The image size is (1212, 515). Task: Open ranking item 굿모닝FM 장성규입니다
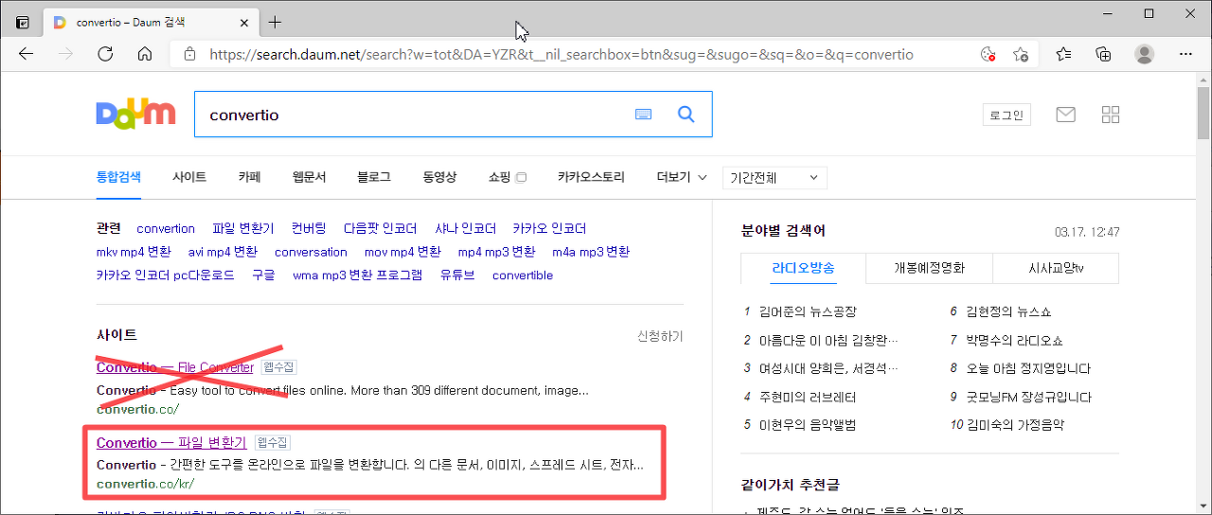pos(1029,397)
